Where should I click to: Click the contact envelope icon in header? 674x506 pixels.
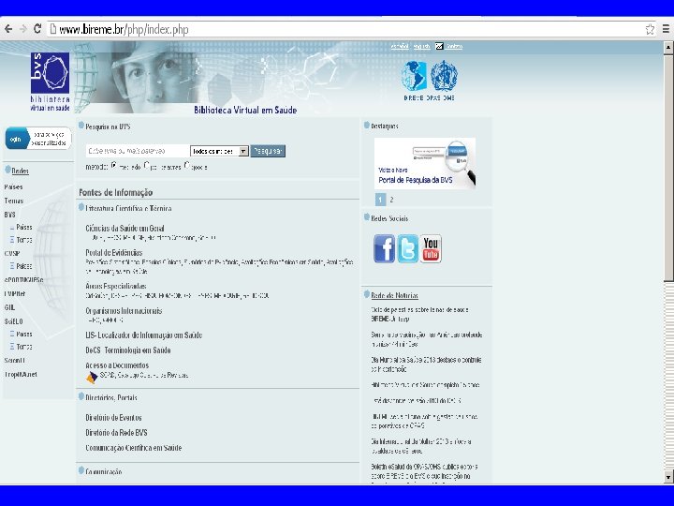(x=439, y=46)
